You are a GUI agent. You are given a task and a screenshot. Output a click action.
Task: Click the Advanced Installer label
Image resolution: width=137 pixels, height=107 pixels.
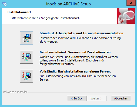pos(15,92)
